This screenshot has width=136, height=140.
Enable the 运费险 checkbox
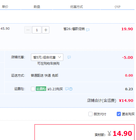33,89
